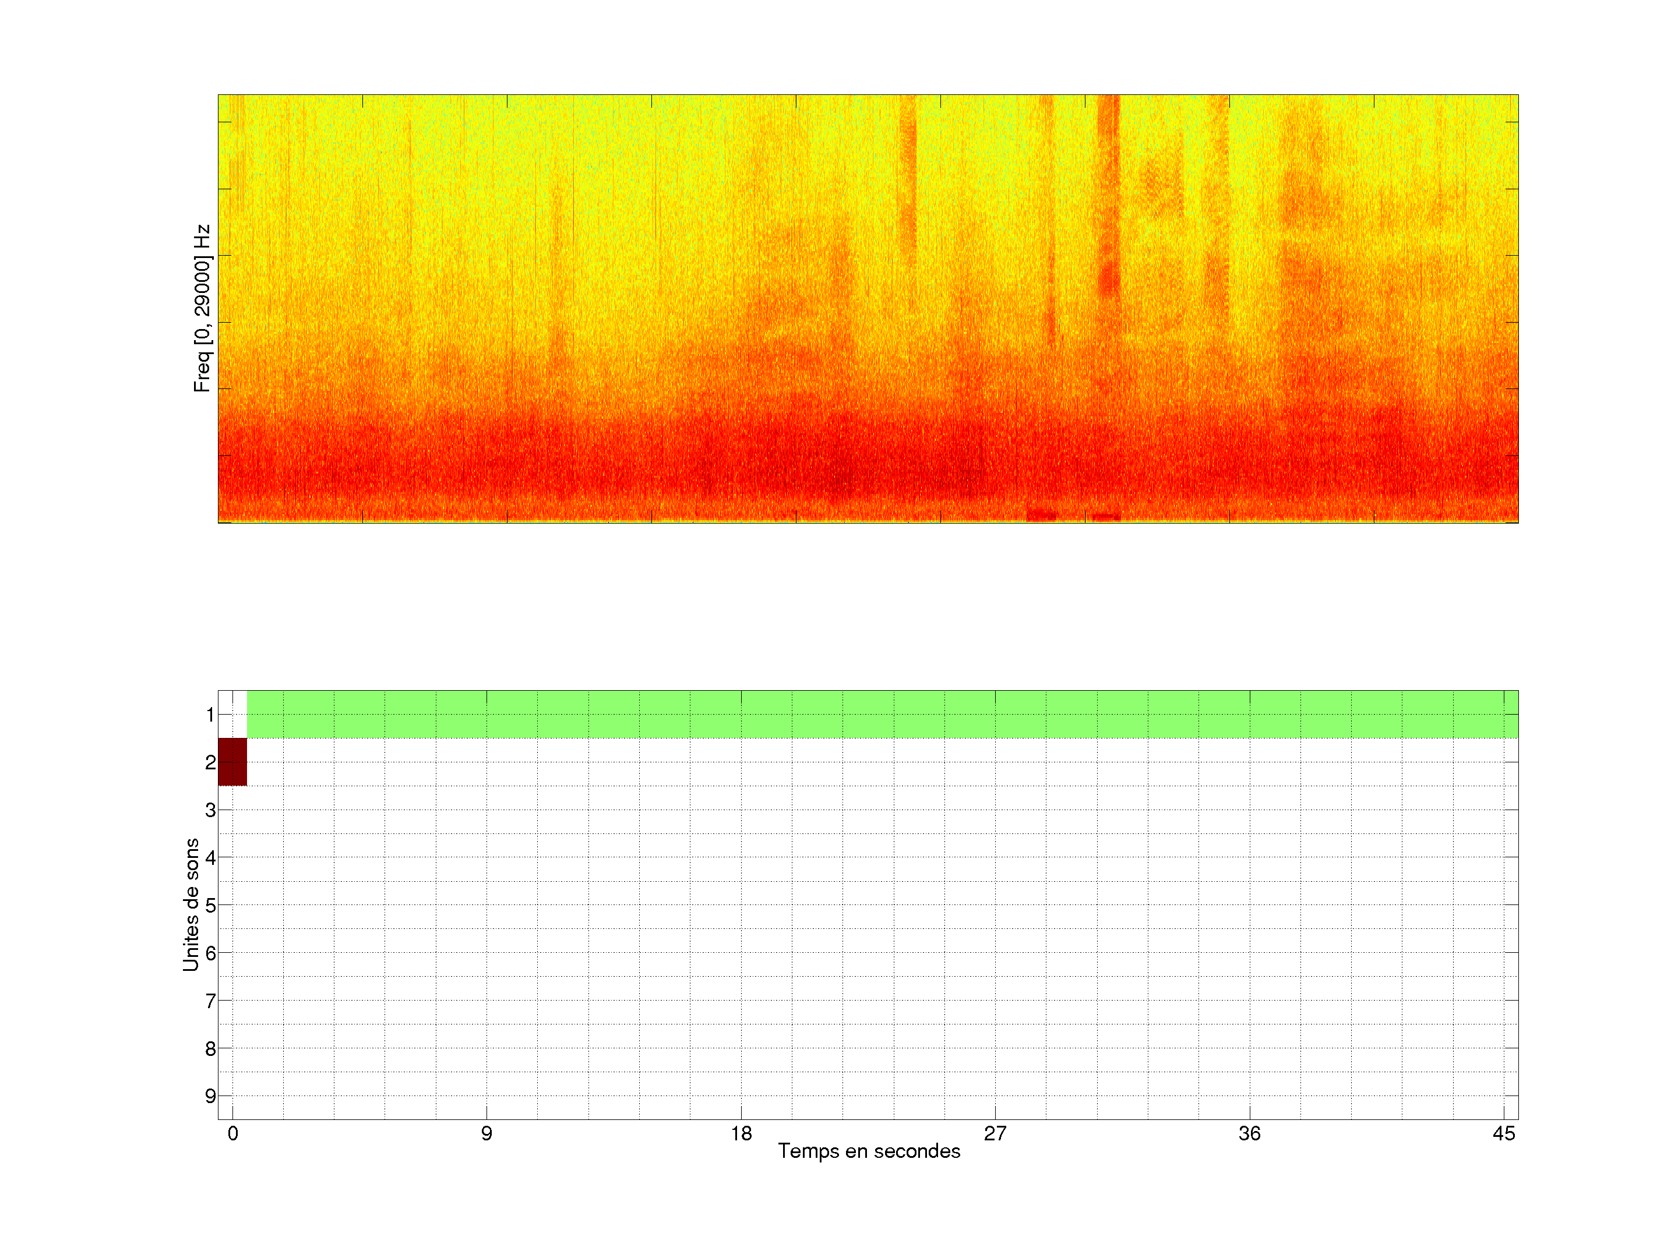Click y-axis tick label 7
Image resolution: width=1678 pixels, height=1258 pixels.
click(210, 1001)
